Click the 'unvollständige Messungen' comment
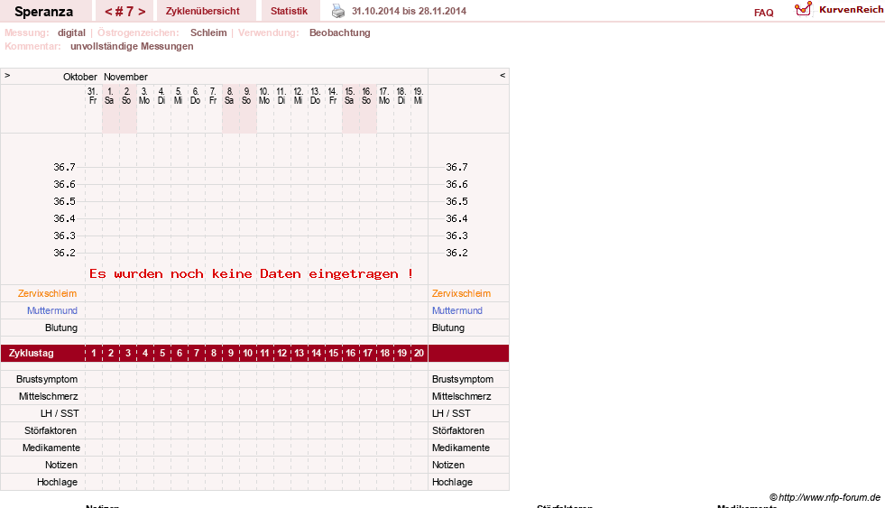 pyautogui.click(x=132, y=46)
